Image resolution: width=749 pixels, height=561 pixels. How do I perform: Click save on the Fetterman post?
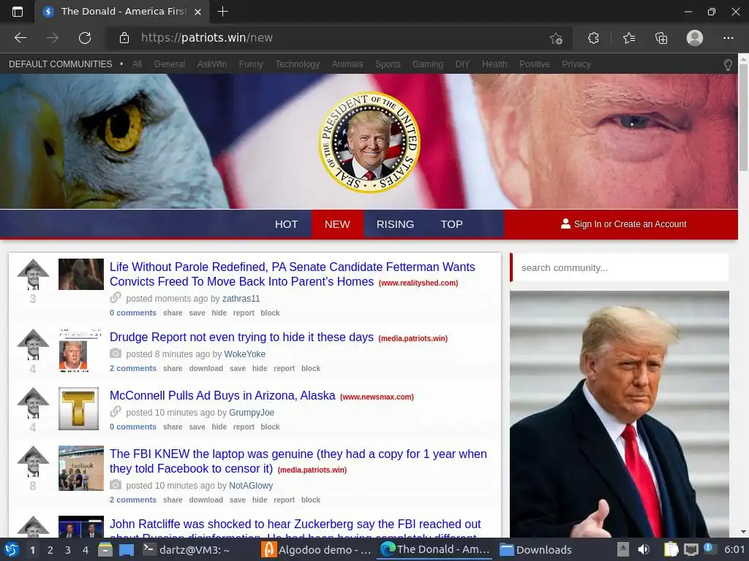click(197, 313)
